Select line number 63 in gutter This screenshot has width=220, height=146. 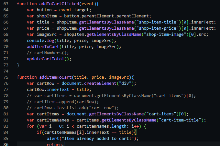[x=6, y=4]
